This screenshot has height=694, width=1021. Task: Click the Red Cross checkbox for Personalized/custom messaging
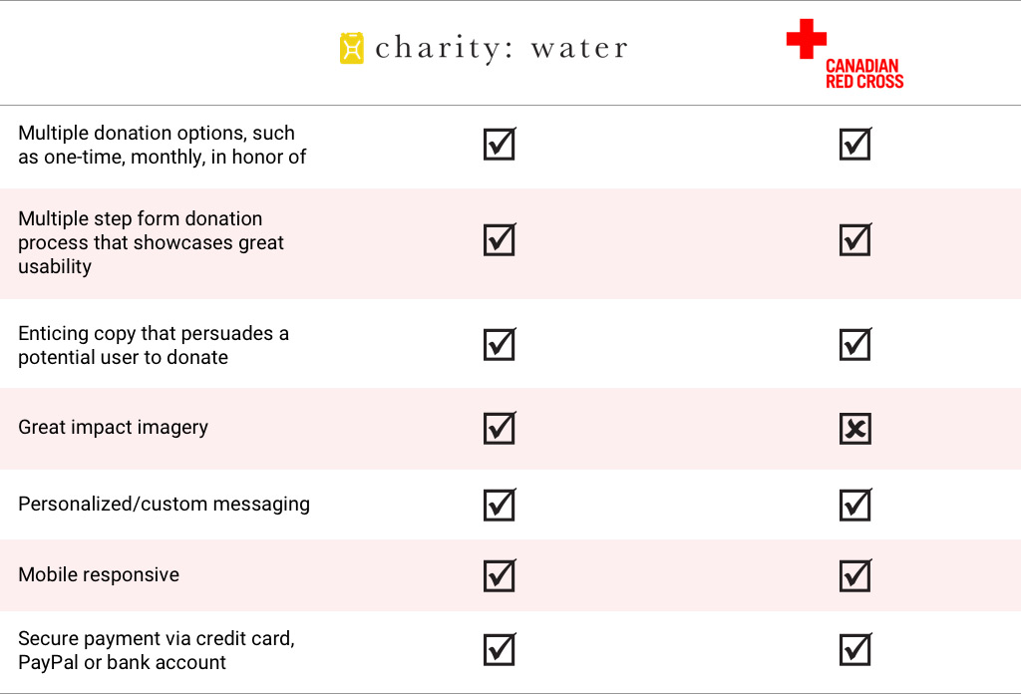[855, 505]
